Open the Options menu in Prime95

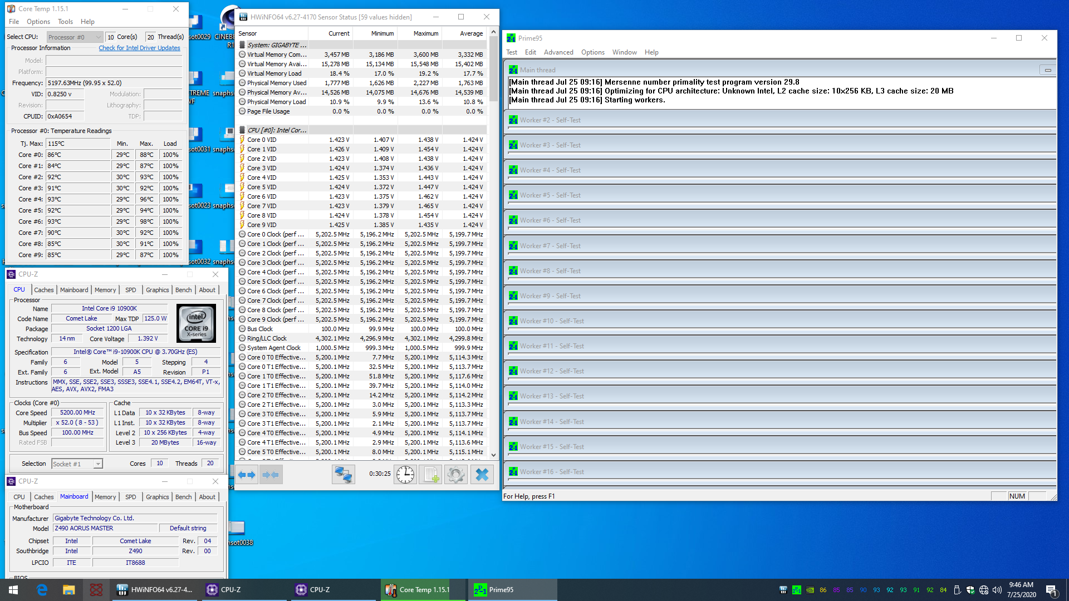[592, 52]
